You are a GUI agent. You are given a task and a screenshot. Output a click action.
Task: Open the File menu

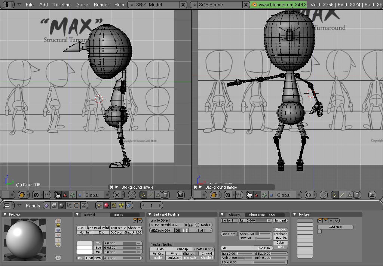pyautogui.click(x=30, y=4)
